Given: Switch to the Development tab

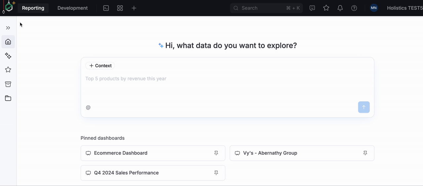Looking at the screenshot, I should (x=72, y=8).
